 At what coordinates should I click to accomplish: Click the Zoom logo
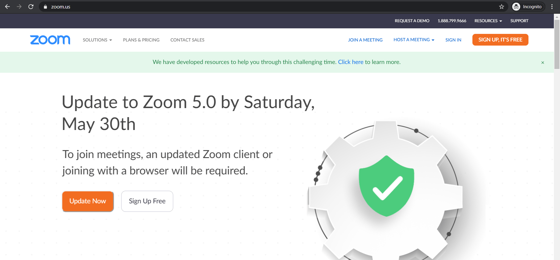[x=50, y=40]
